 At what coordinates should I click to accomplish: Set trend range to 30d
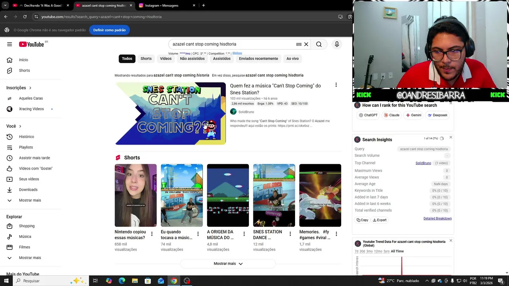click(x=362, y=251)
